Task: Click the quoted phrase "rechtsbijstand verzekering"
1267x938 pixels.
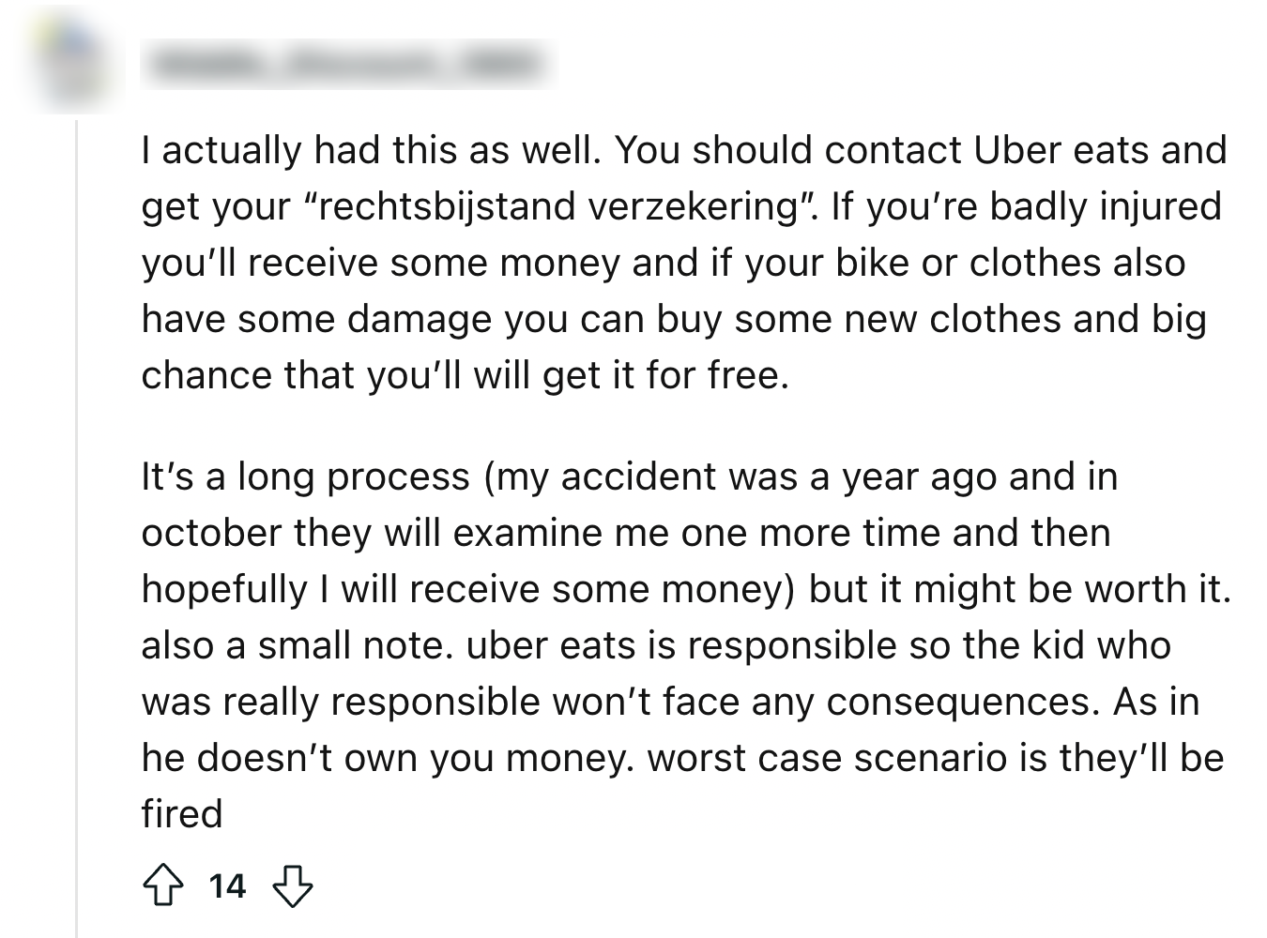Action: click(x=561, y=206)
